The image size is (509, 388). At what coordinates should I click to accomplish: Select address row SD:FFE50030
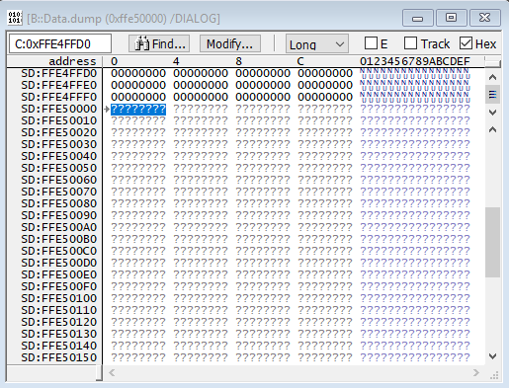pos(59,144)
